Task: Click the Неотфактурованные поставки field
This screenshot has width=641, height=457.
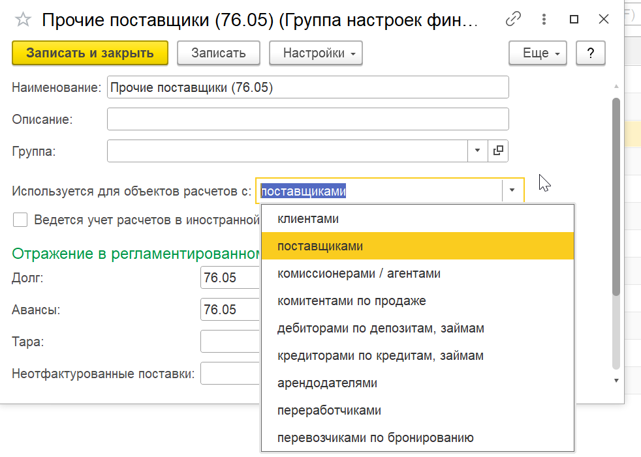Action: click(x=230, y=374)
